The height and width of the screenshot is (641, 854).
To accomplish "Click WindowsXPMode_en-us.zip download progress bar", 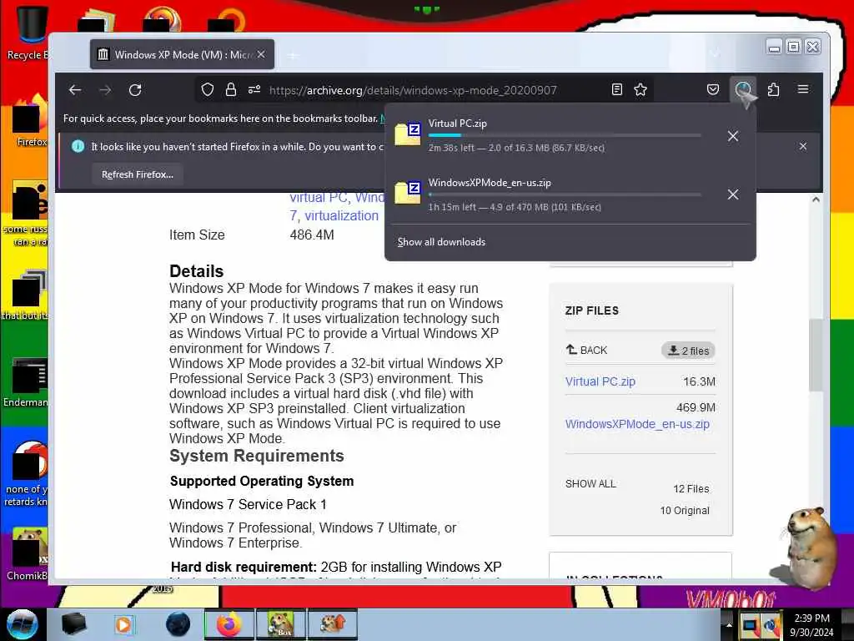I will pyautogui.click(x=565, y=194).
